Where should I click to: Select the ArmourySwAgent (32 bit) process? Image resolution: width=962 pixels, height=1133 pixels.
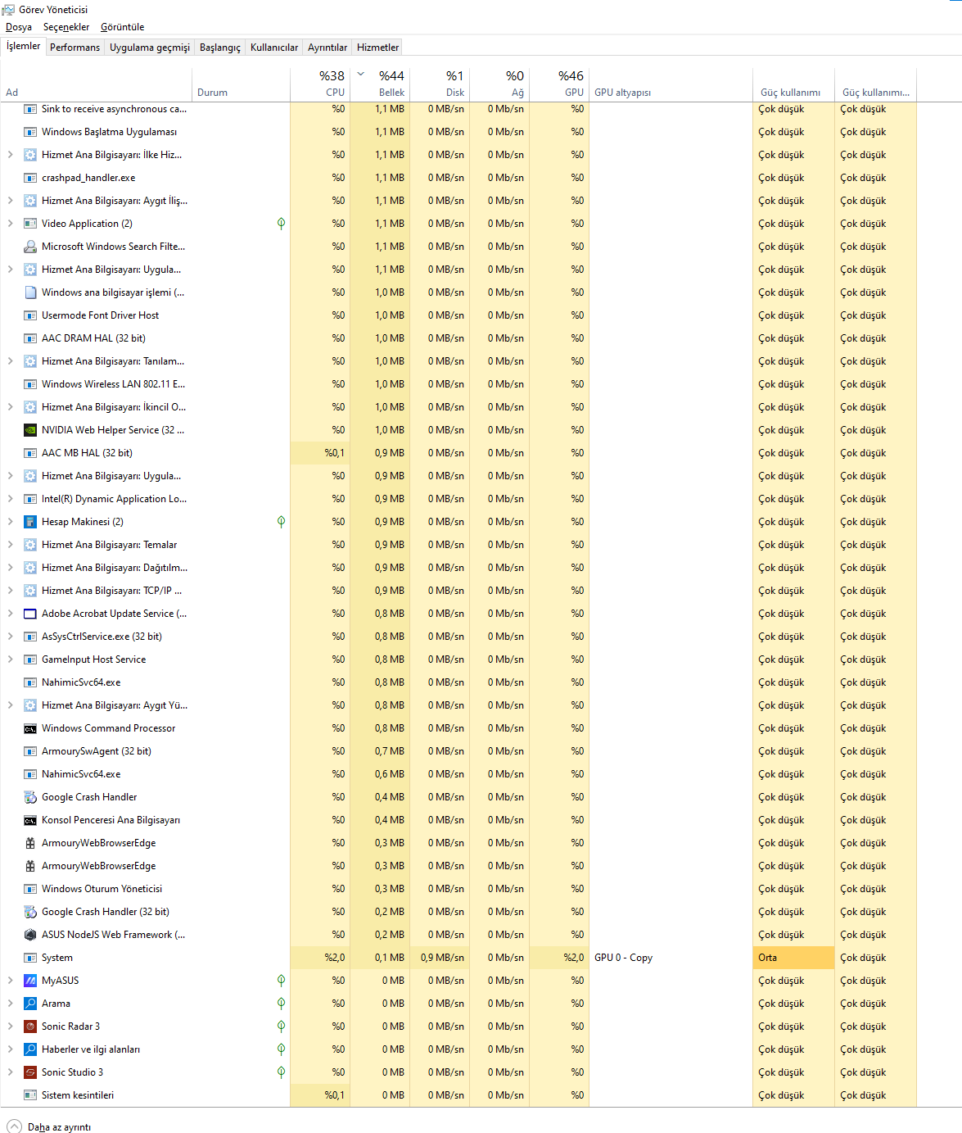[x=458, y=751]
